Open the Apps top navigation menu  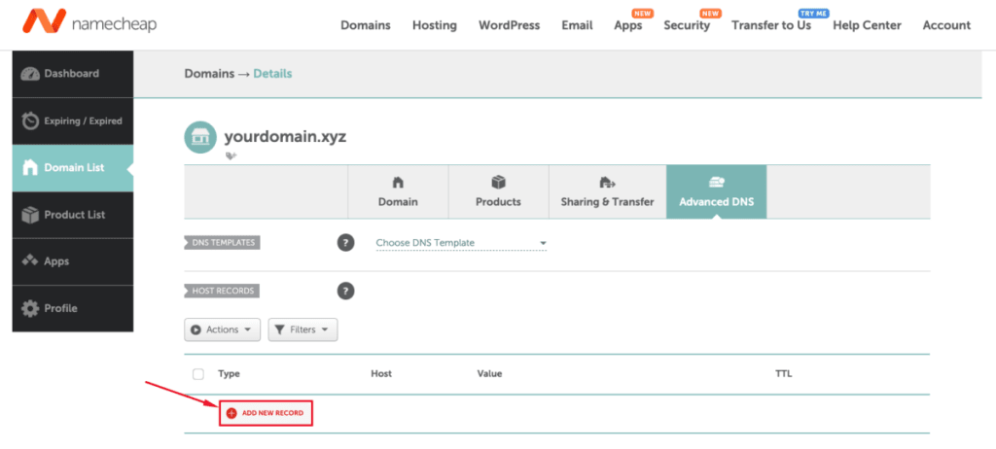[x=627, y=25]
